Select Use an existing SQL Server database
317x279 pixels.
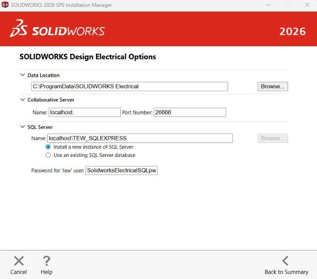(x=48, y=155)
